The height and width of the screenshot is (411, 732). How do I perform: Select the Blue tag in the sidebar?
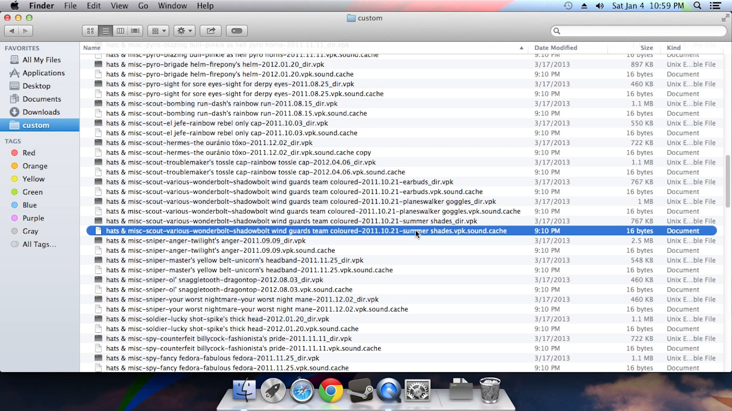(x=30, y=205)
